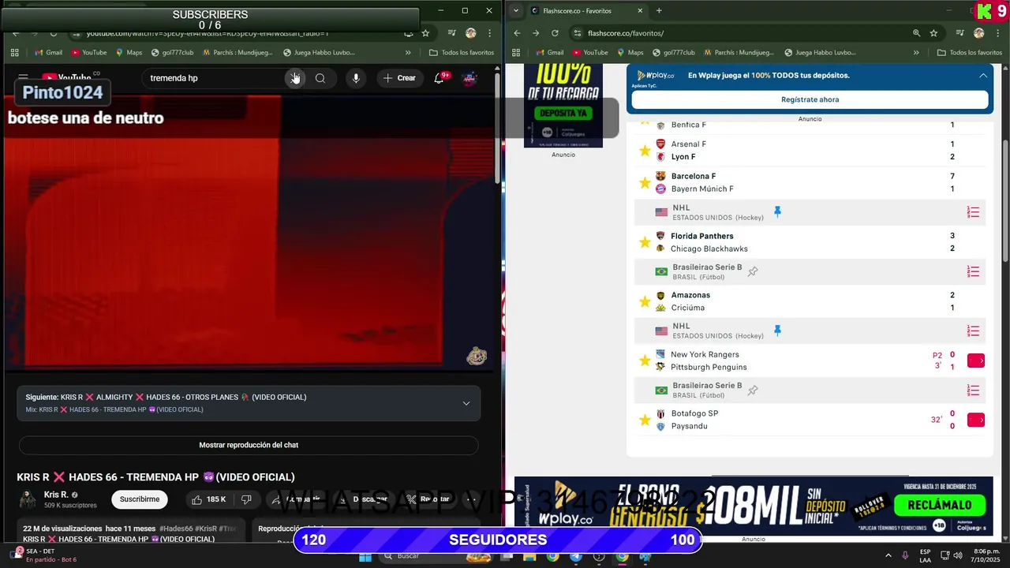This screenshot has width=1010, height=568.
Task: Dislike the TREMENDA HP video
Action: coord(246,499)
